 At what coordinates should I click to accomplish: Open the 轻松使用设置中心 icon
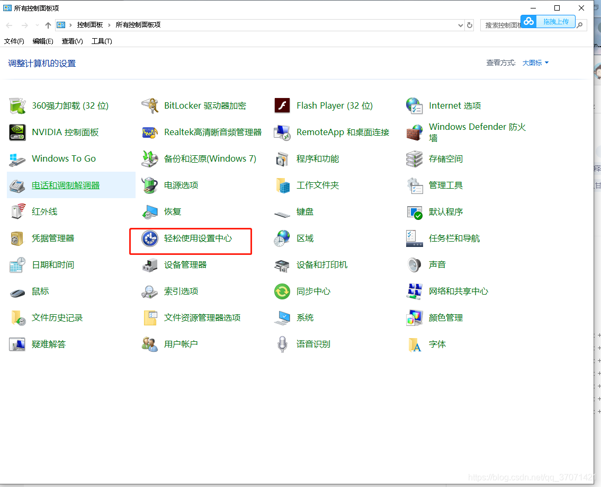pos(149,238)
